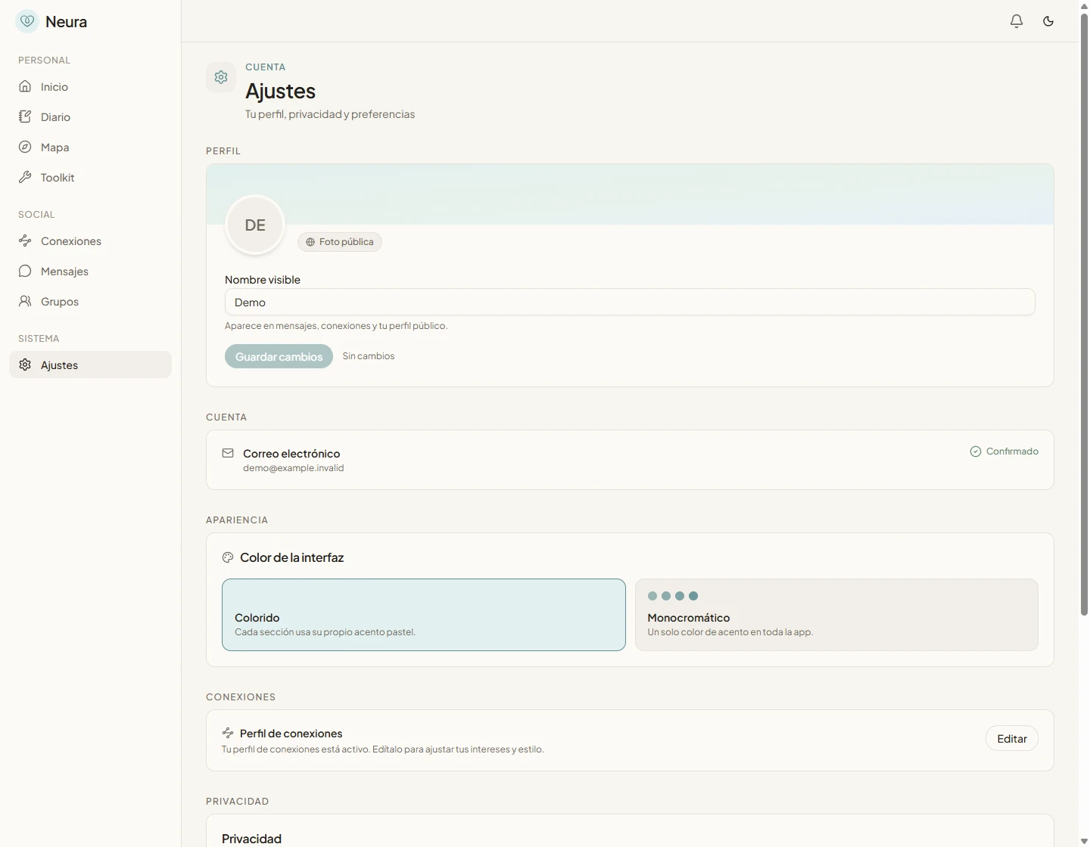Click the DE avatar photo

coord(255,225)
